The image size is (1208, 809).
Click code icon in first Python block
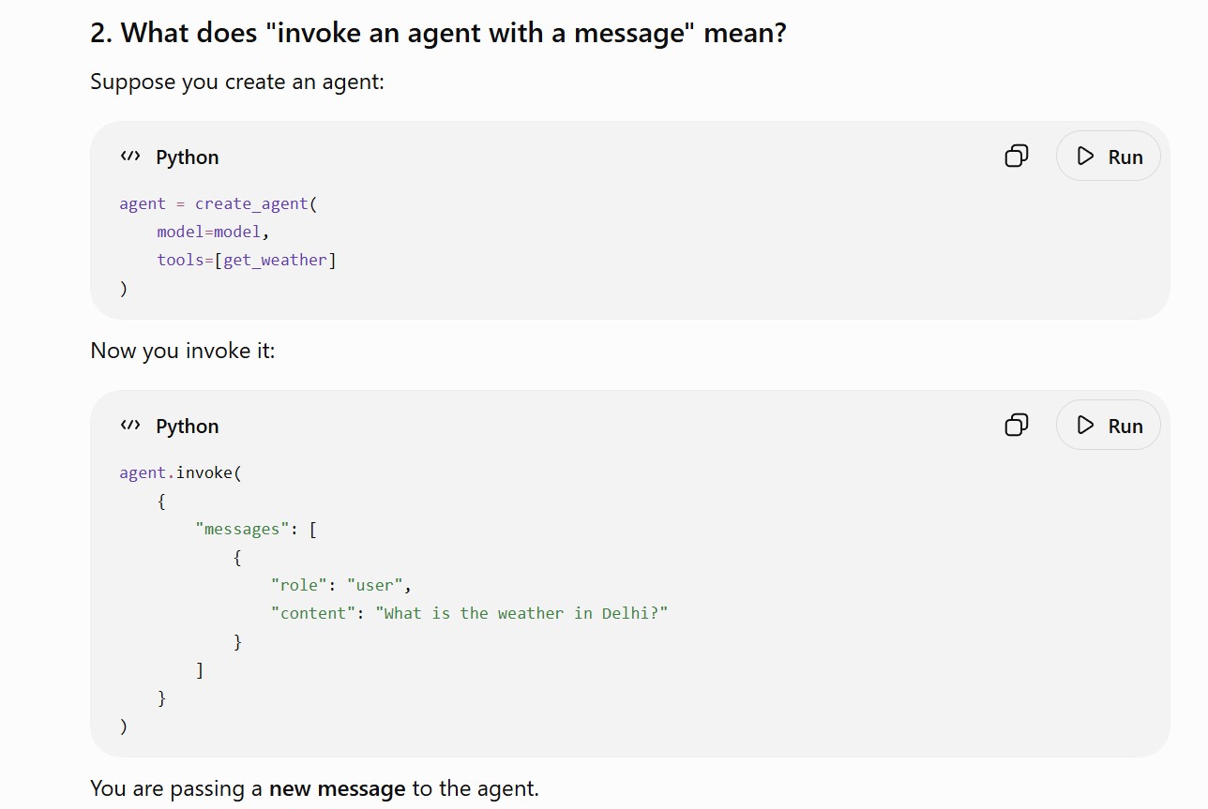pos(130,157)
